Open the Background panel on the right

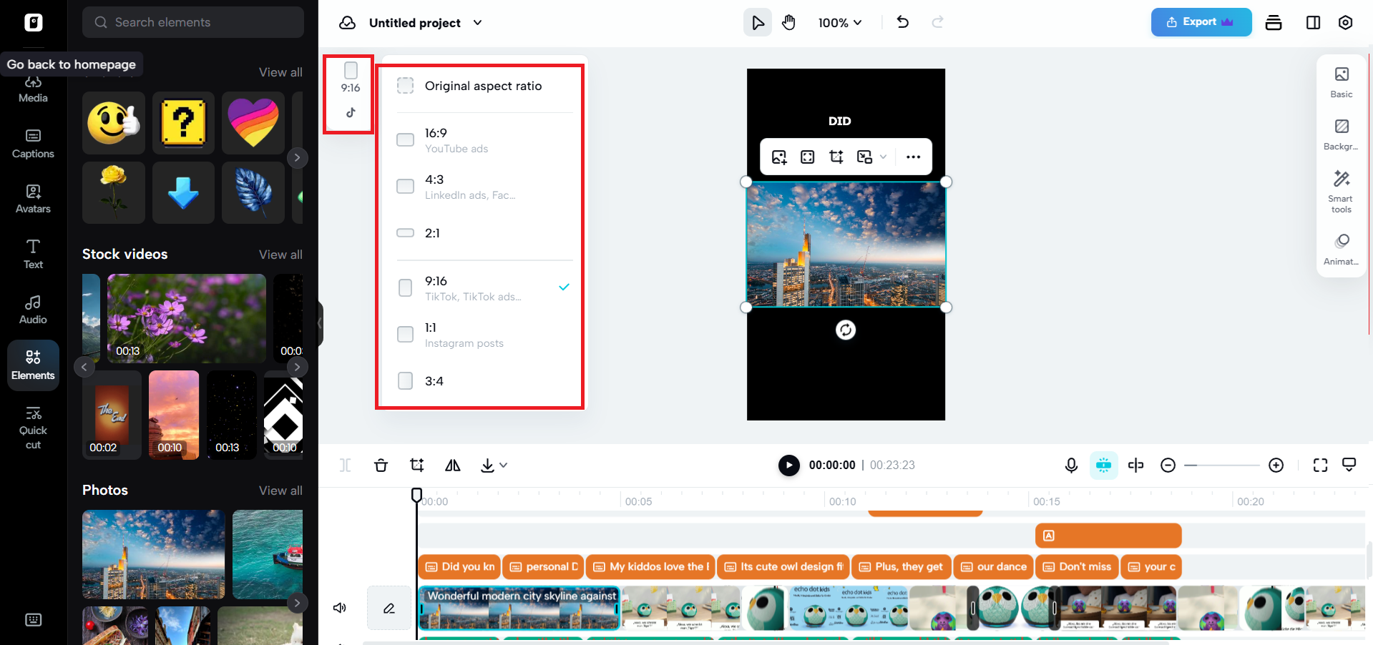[1342, 134]
